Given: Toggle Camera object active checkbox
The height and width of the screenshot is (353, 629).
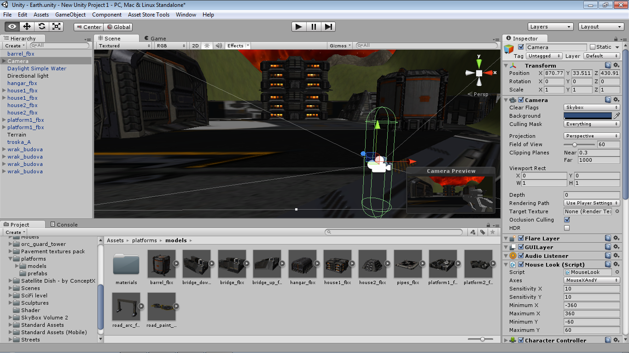Looking at the screenshot, I should pyautogui.click(x=521, y=47).
